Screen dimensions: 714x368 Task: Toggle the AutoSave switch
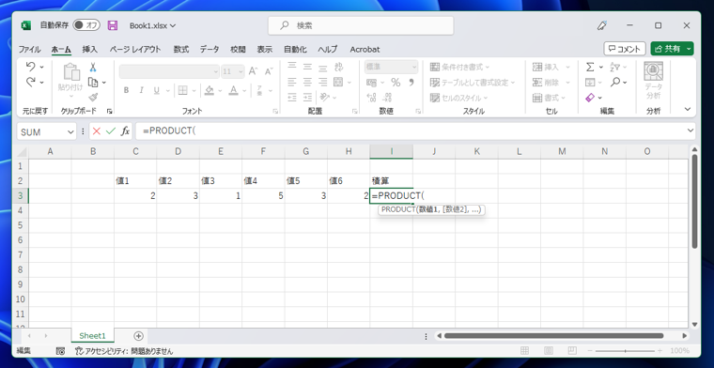coord(86,25)
